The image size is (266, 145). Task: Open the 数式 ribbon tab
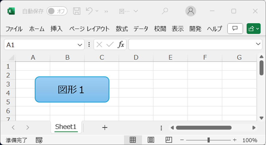(122, 29)
